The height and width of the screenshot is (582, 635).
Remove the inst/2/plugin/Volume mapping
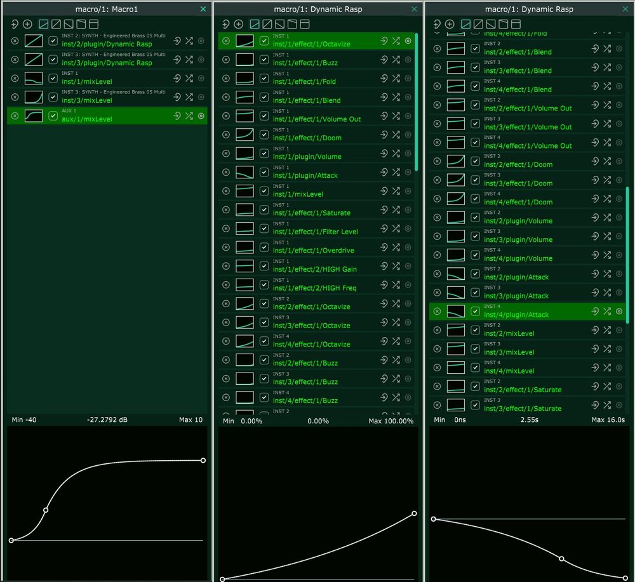438,217
